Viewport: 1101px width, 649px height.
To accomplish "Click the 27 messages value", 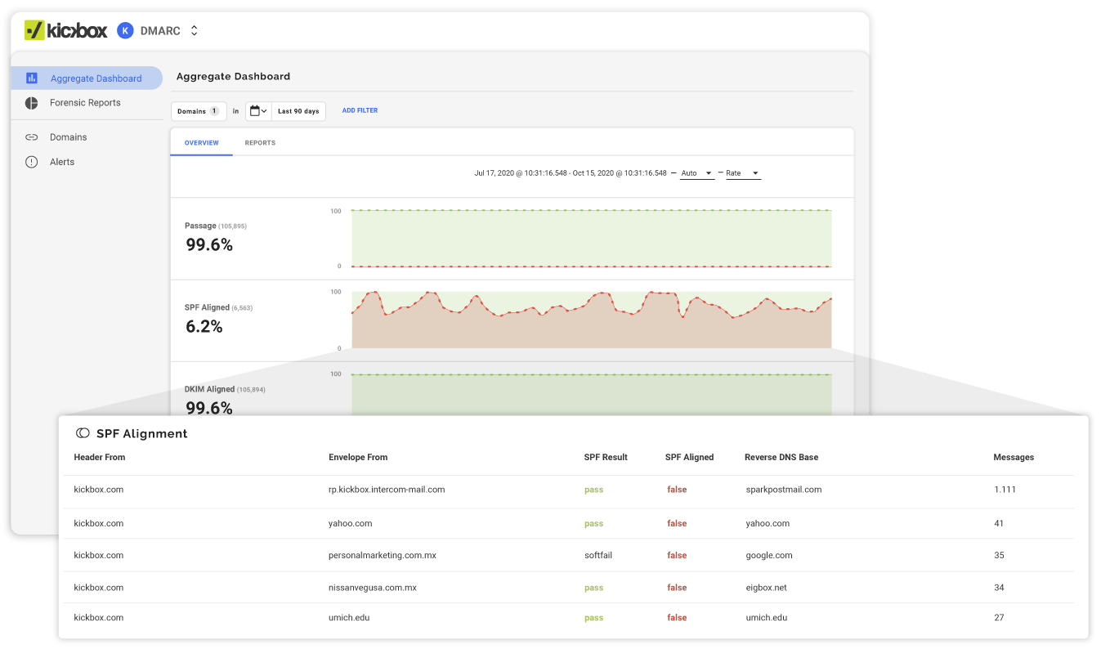I will click(x=999, y=618).
